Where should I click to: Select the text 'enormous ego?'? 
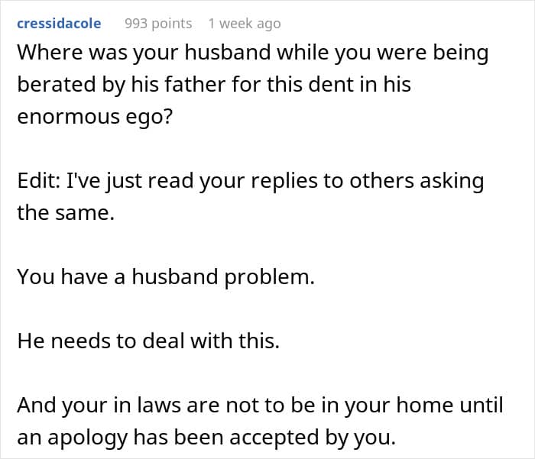[96, 117]
